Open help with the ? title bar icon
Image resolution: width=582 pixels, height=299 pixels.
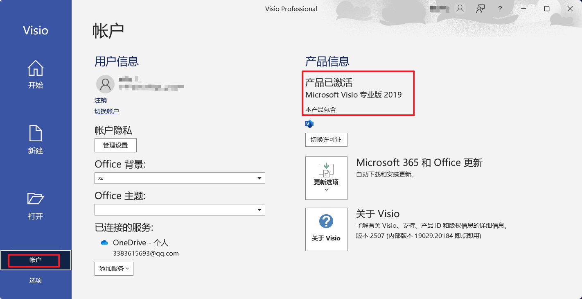pyautogui.click(x=500, y=9)
